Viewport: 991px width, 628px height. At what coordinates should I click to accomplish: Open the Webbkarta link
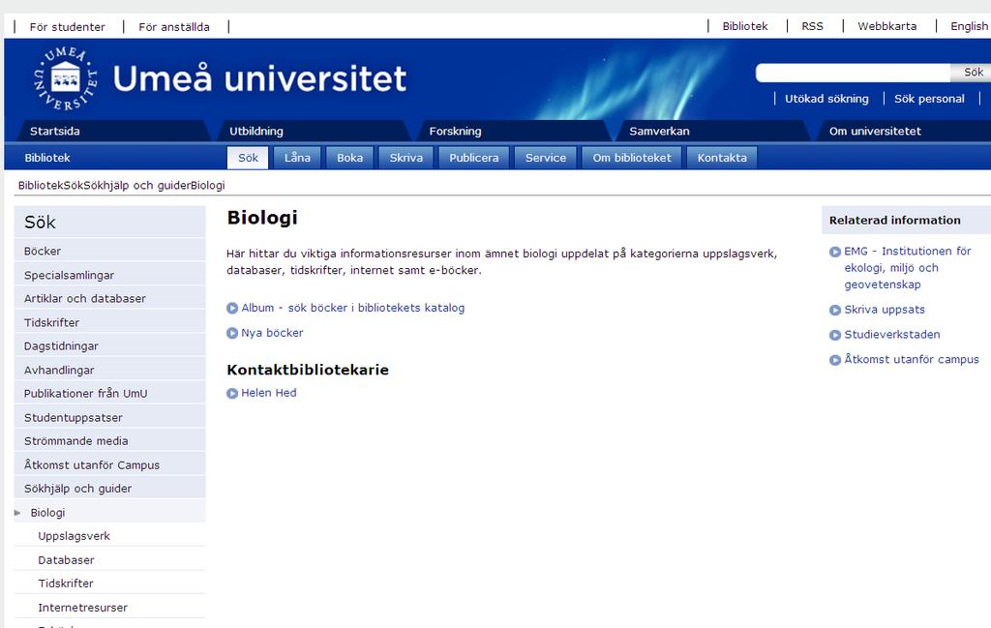point(886,26)
